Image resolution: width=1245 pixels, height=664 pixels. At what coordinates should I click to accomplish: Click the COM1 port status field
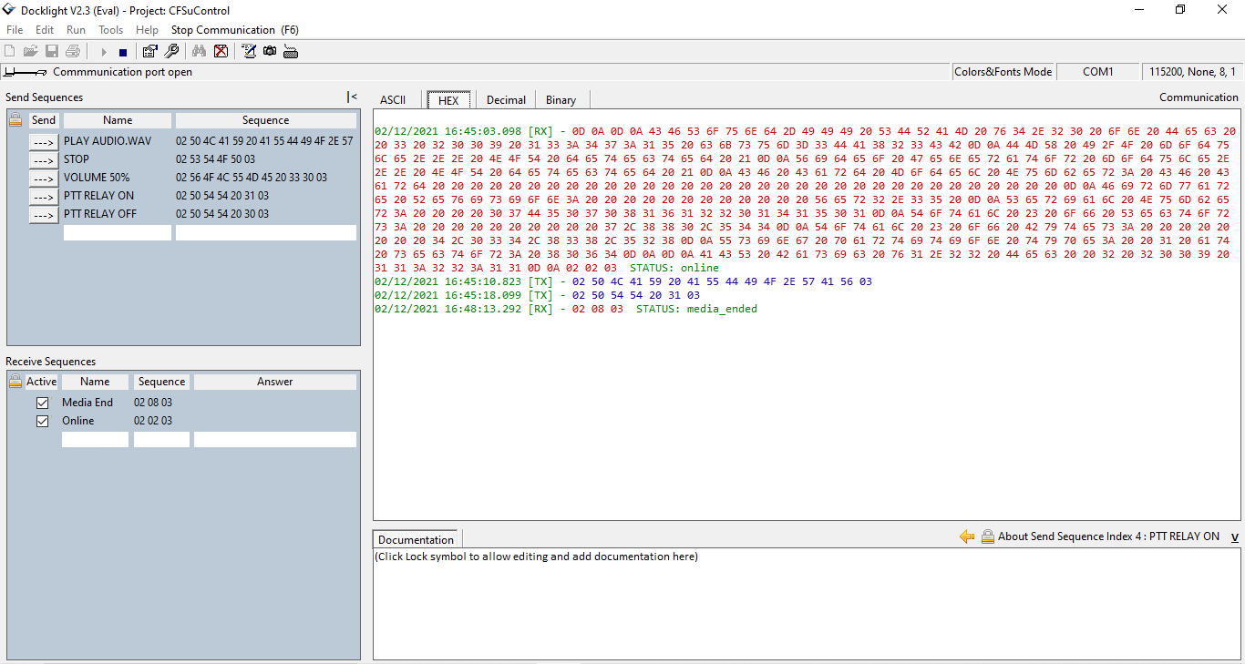pyautogui.click(x=1098, y=72)
